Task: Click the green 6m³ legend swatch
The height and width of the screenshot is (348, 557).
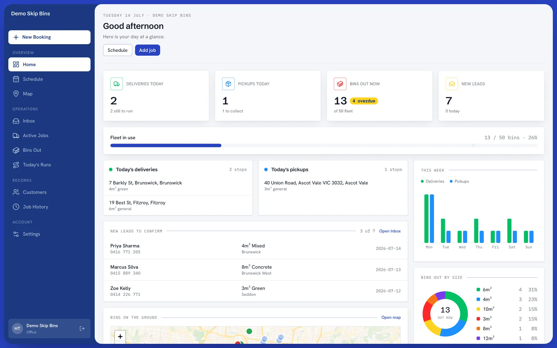Action: point(478,290)
